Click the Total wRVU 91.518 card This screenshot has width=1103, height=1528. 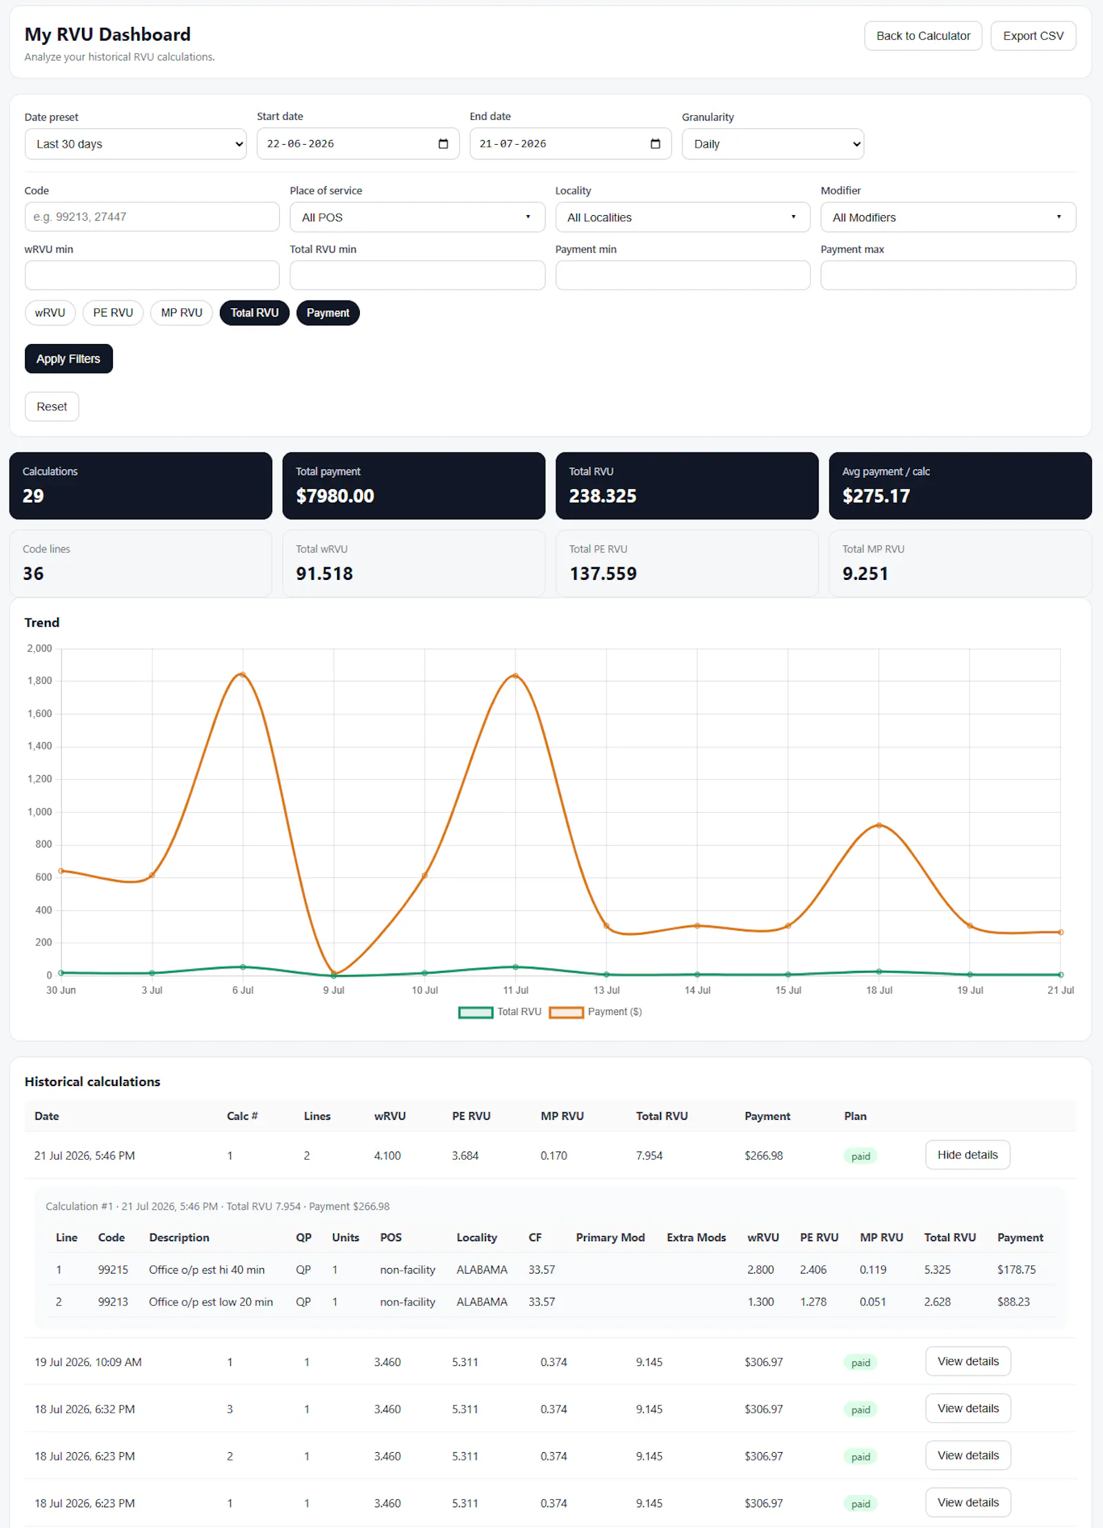414,563
